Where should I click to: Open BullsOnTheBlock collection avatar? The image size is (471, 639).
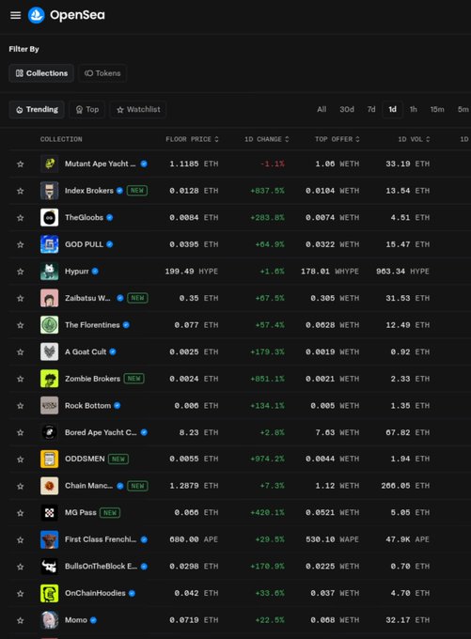pos(49,567)
